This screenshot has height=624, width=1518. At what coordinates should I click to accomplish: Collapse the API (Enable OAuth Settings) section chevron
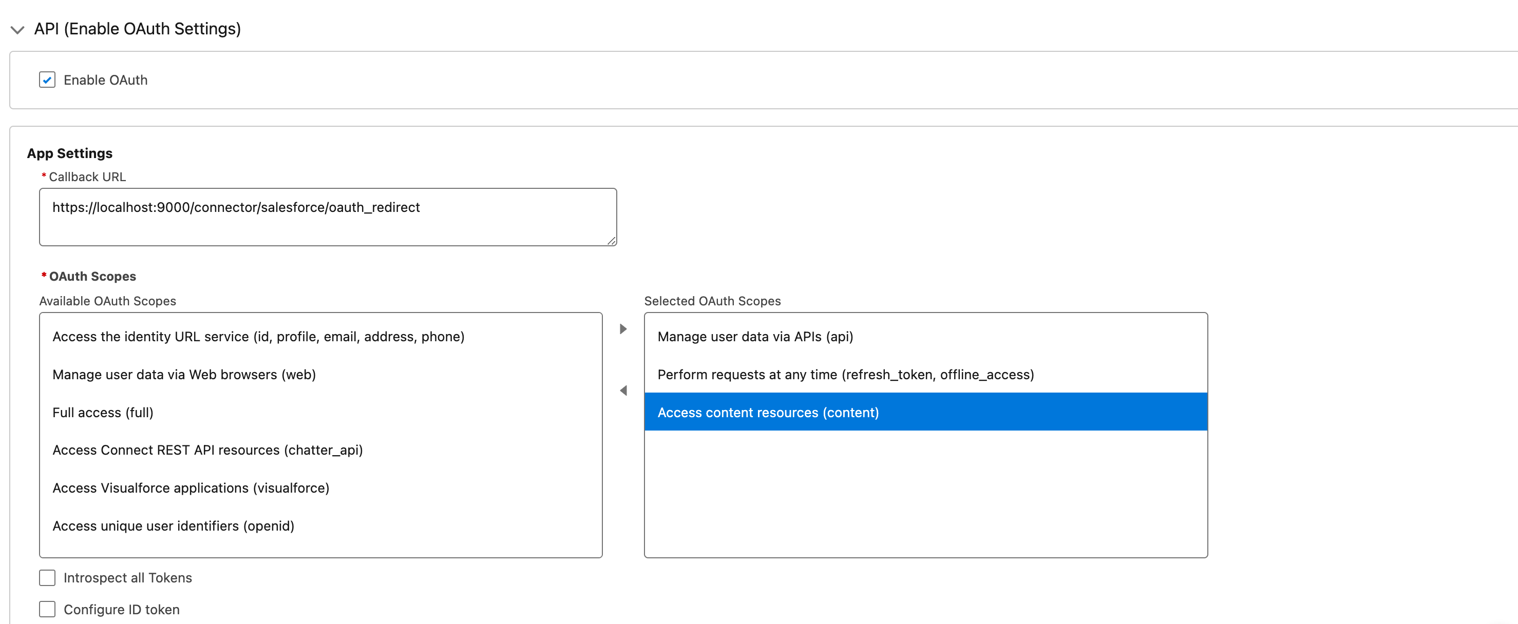tap(17, 29)
